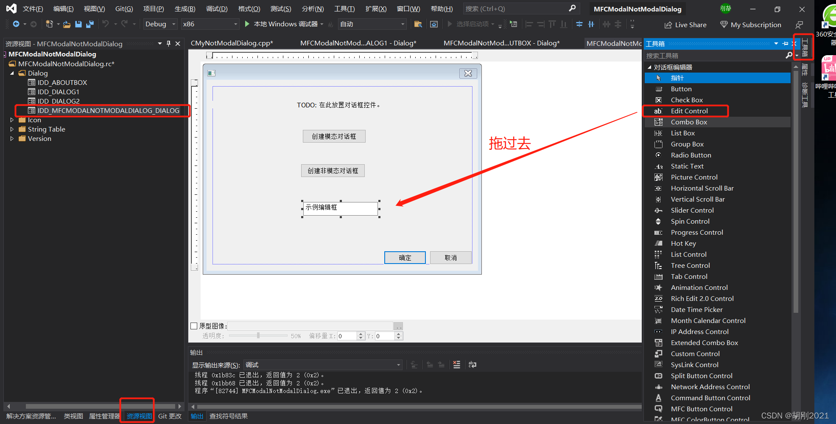The width and height of the screenshot is (836, 424).
Task: Select the Button control in toolbox
Action: point(717,89)
